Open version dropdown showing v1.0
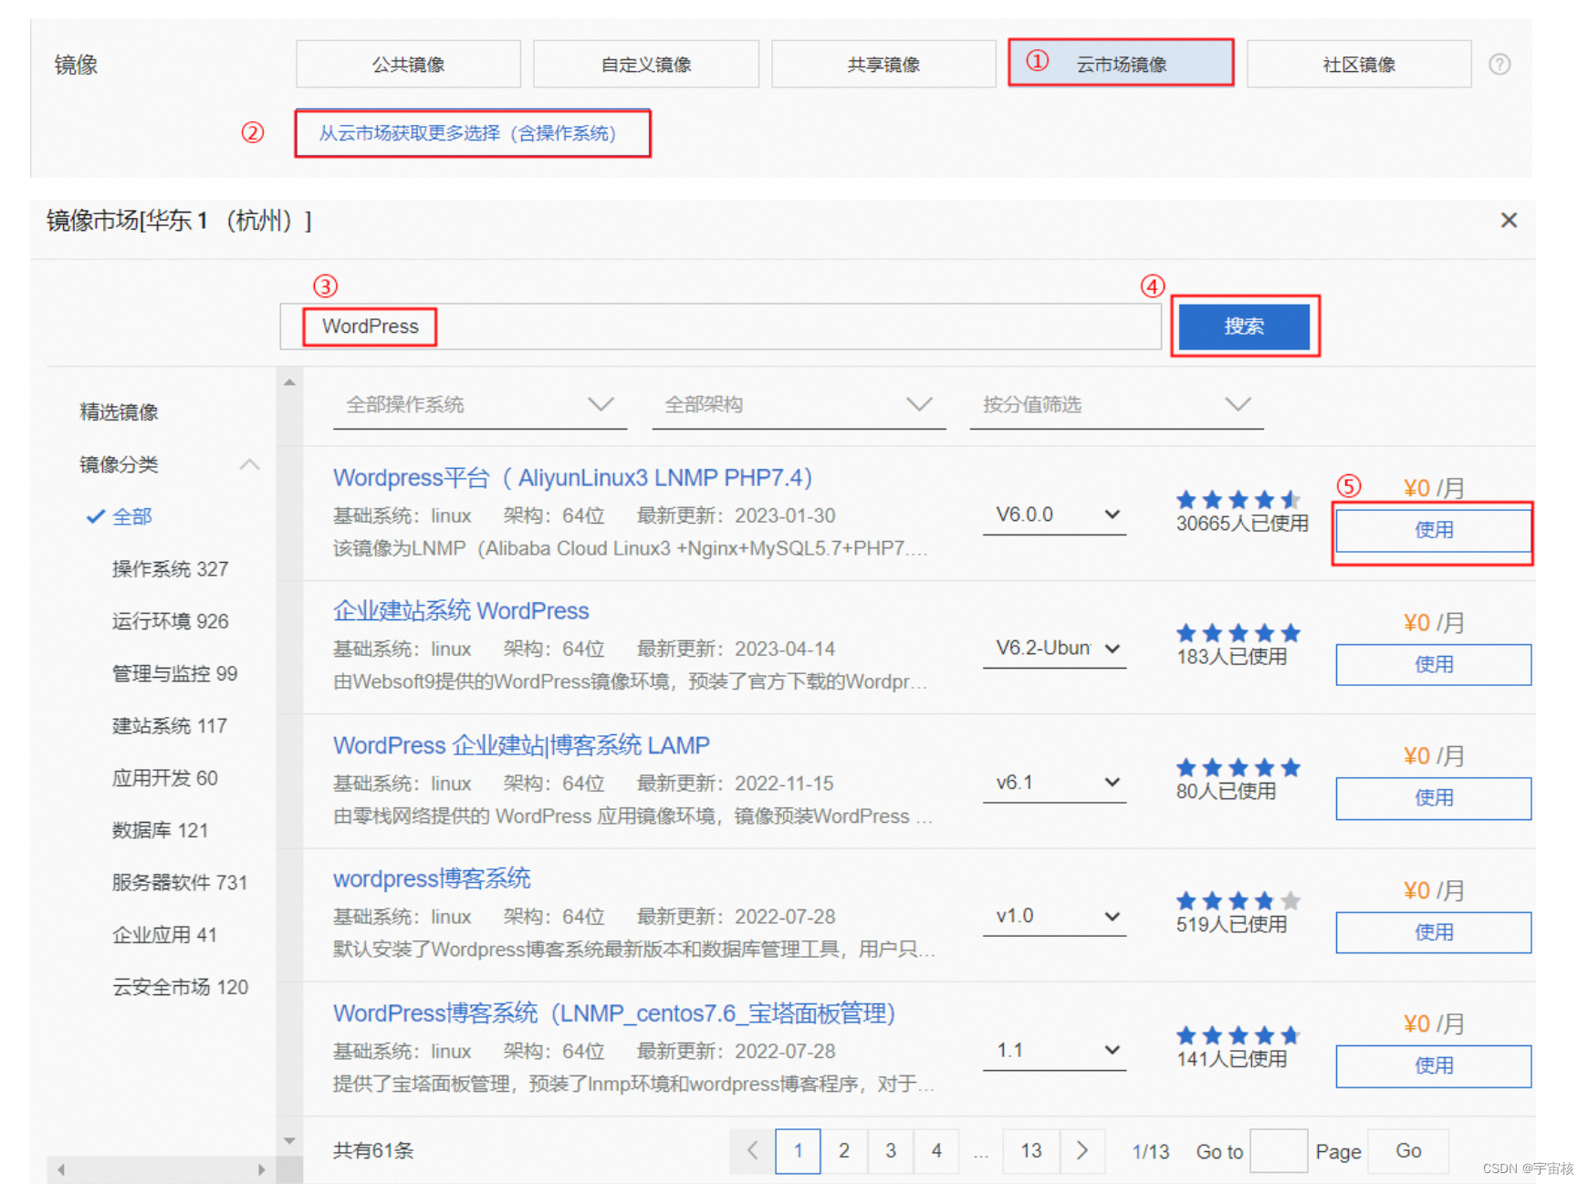The height and width of the screenshot is (1184, 1588). pyautogui.click(x=1054, y=916)
